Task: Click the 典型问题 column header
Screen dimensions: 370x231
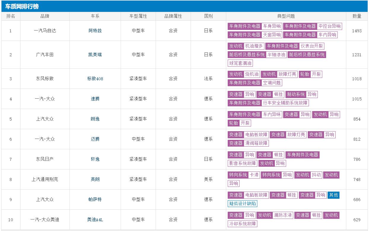Action: tap(286, 16)
